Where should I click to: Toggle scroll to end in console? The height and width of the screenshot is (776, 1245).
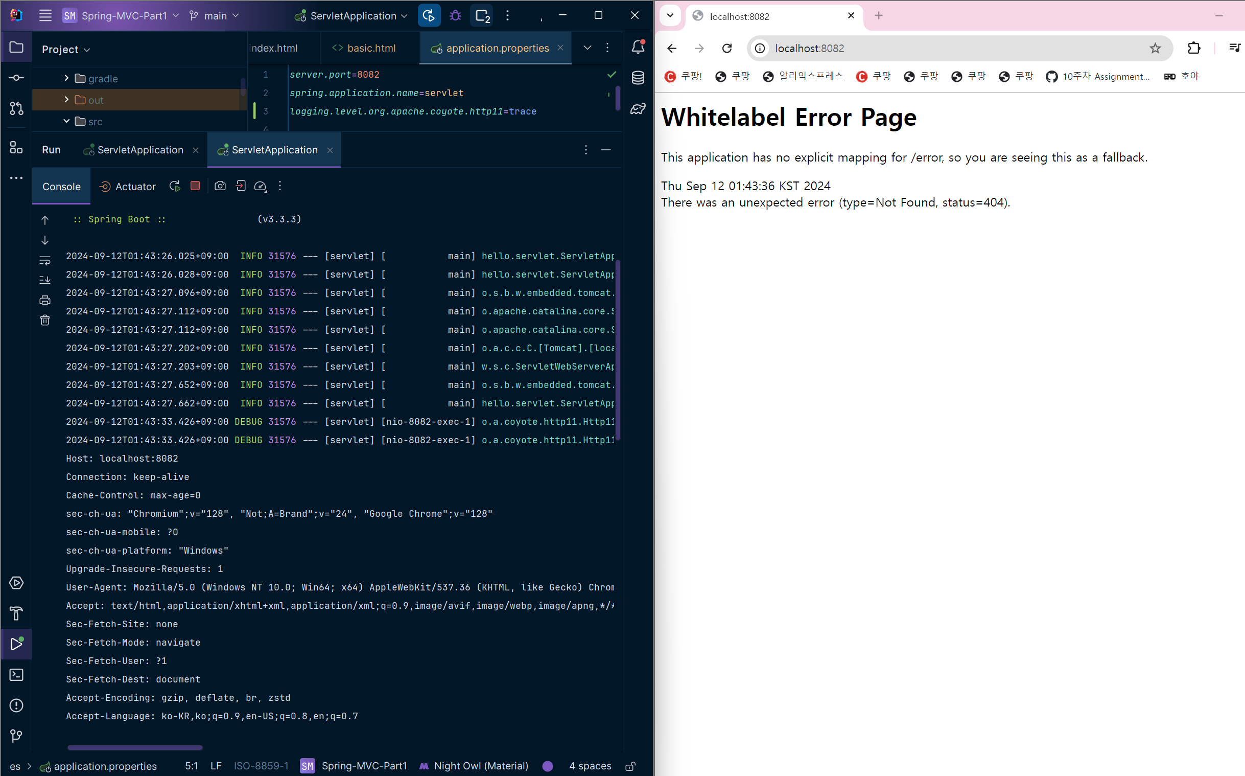(45, 280)
